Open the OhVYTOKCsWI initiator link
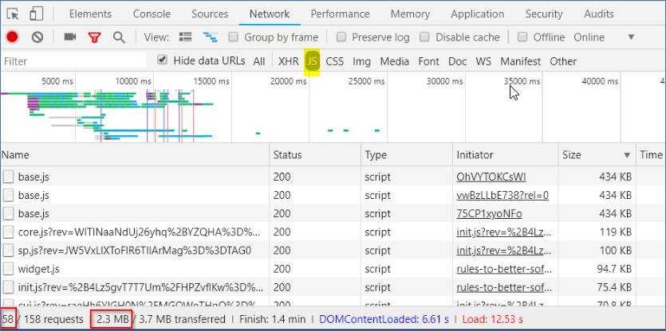The image size is (666, 331). [491, 177]
